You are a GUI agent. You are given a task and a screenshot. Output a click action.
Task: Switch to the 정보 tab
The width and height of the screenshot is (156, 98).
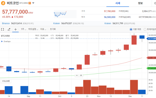[140, 3]
